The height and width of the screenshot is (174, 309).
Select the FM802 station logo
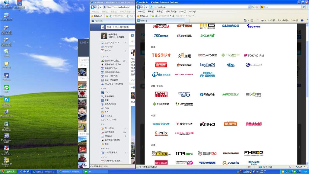tap(254, 153)
